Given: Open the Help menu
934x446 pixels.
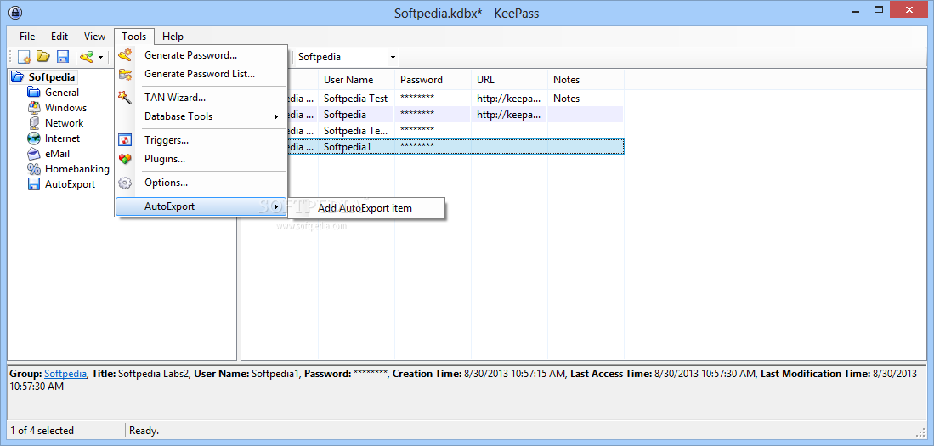Looking at the screenshot, I should (x=173, y=37).
